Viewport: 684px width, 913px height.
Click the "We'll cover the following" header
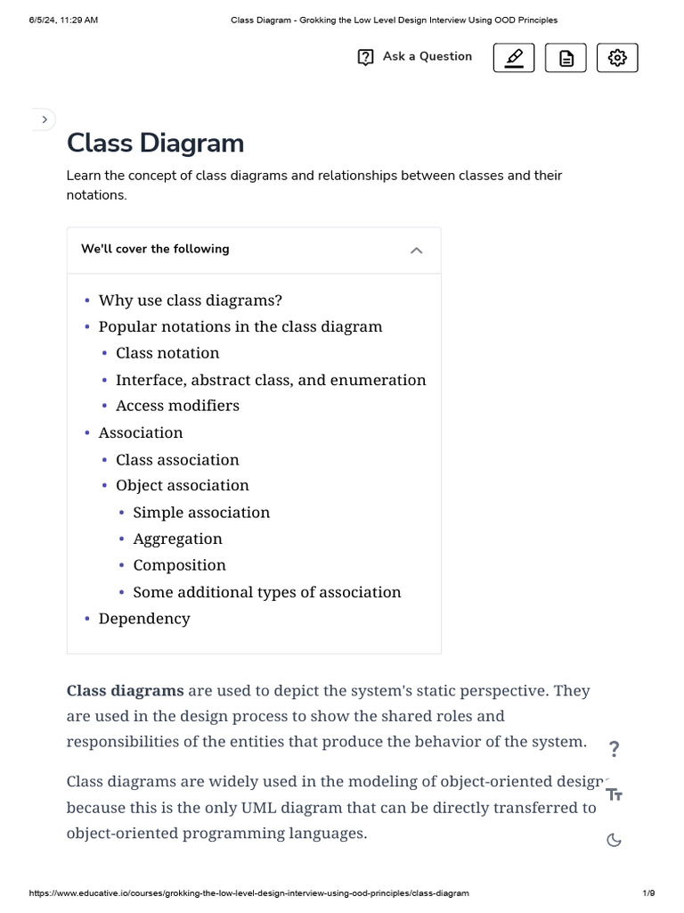click(x=155, y=250)
